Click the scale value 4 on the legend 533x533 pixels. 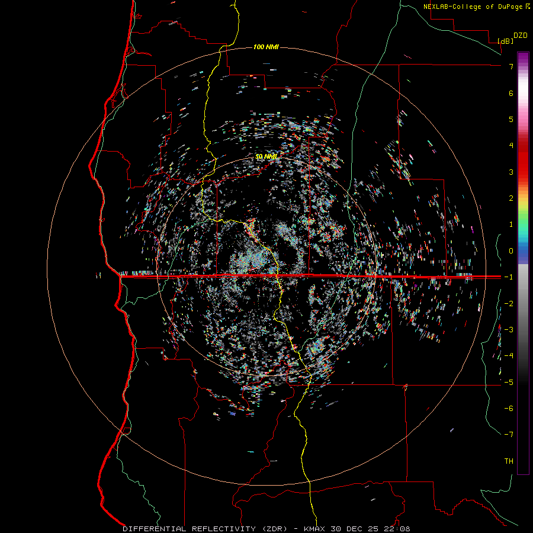coord(511,146)
